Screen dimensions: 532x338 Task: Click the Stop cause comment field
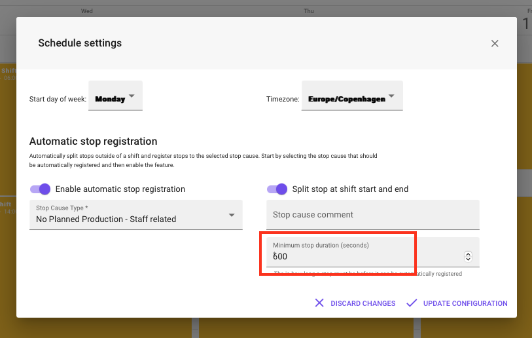(372, 215)
